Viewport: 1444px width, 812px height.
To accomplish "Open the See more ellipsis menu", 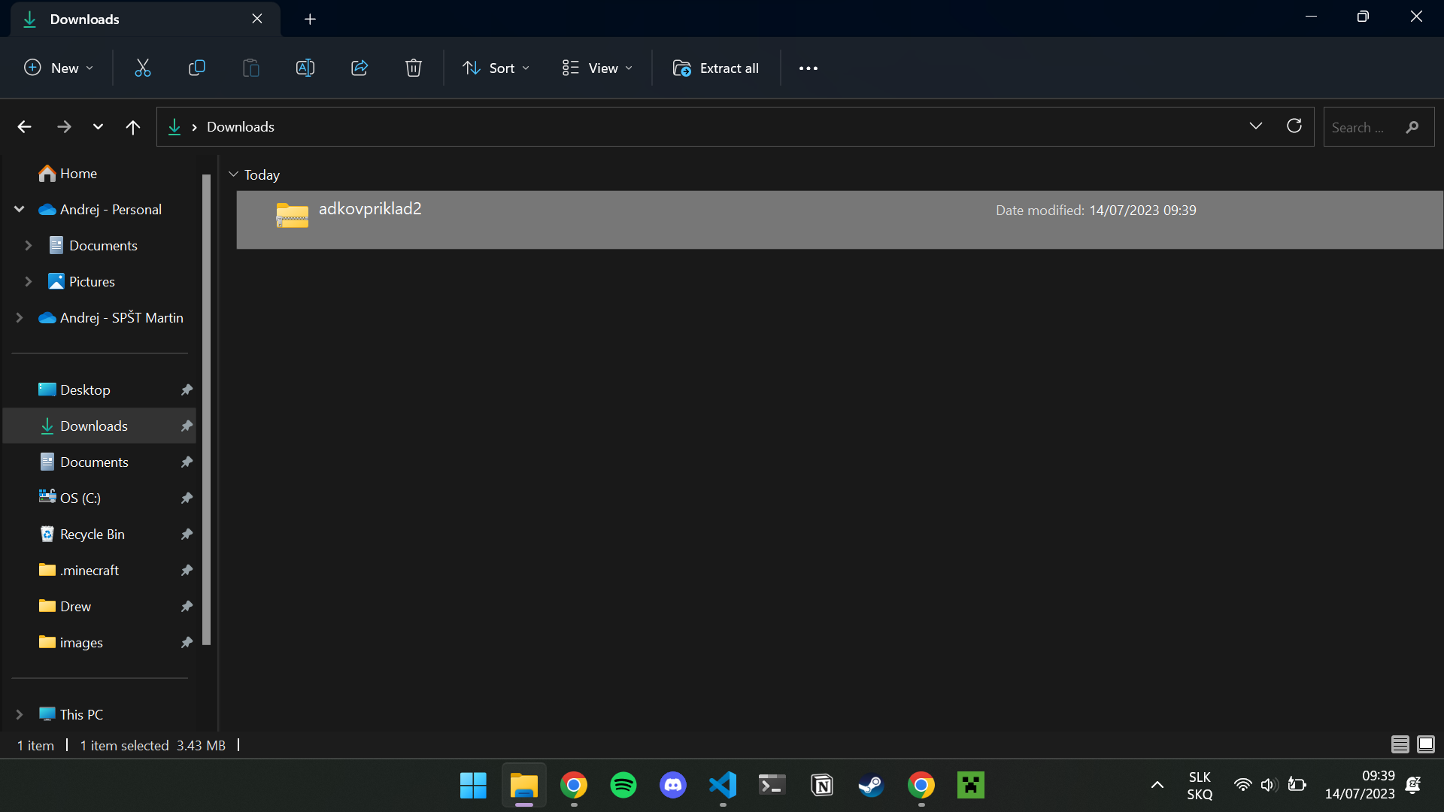I will pyautogui.click(x=808, y=68).
